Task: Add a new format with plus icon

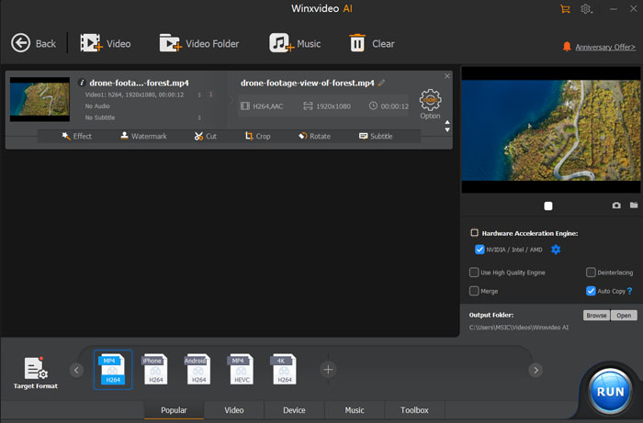Action: [x=328, y=369]
